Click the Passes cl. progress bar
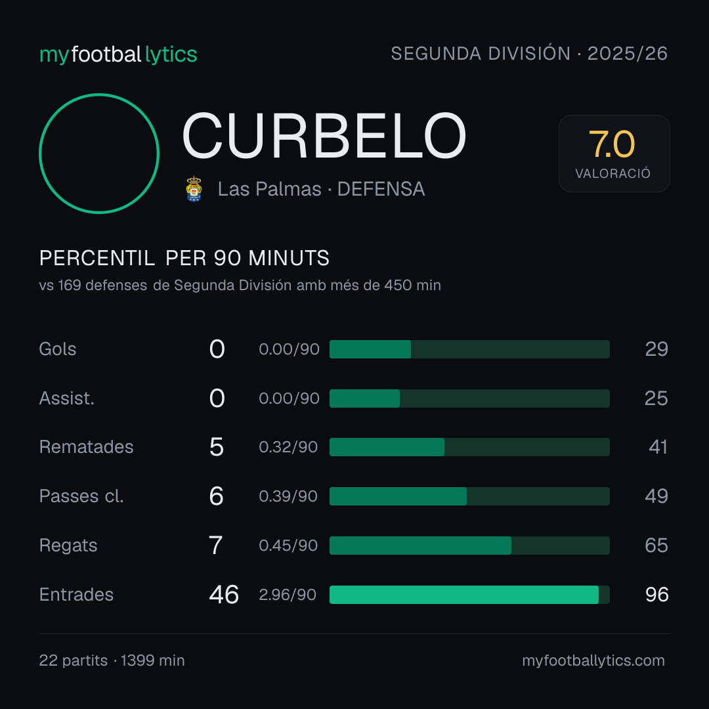The height and width of the screenshot is (709, 709). coord(469,496)
